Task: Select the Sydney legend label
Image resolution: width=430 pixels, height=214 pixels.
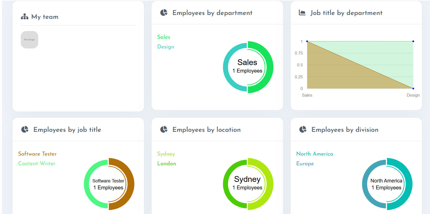Action: point(166,154)
